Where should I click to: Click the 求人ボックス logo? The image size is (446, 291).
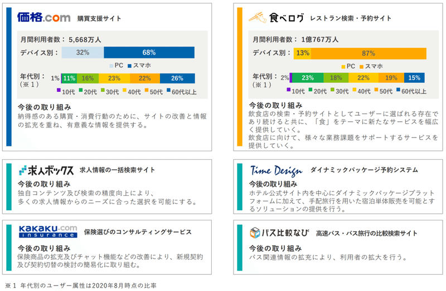pyautogui.click(x=47, y=170)
